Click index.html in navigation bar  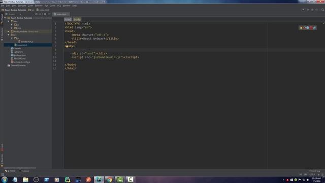43,10
